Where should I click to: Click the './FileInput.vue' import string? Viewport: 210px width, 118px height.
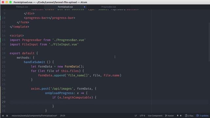tap(64, 45)
